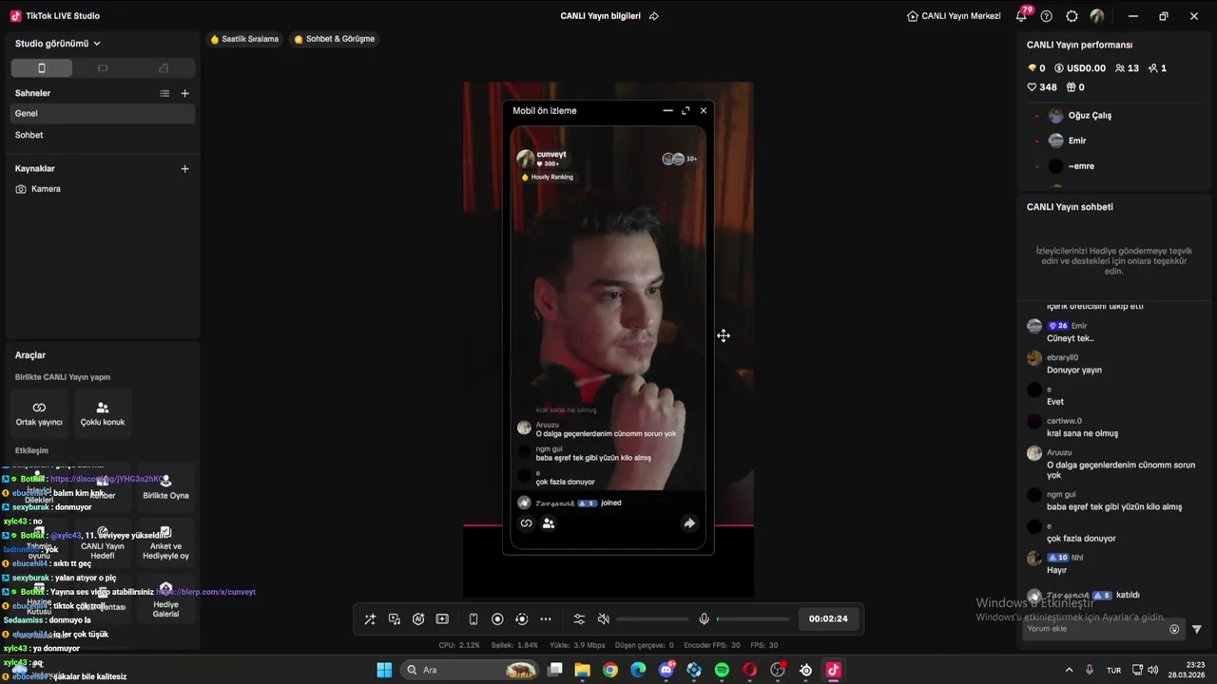
Task: Open CANLI Yayın Merkezi
Action: tap(954, 16)
